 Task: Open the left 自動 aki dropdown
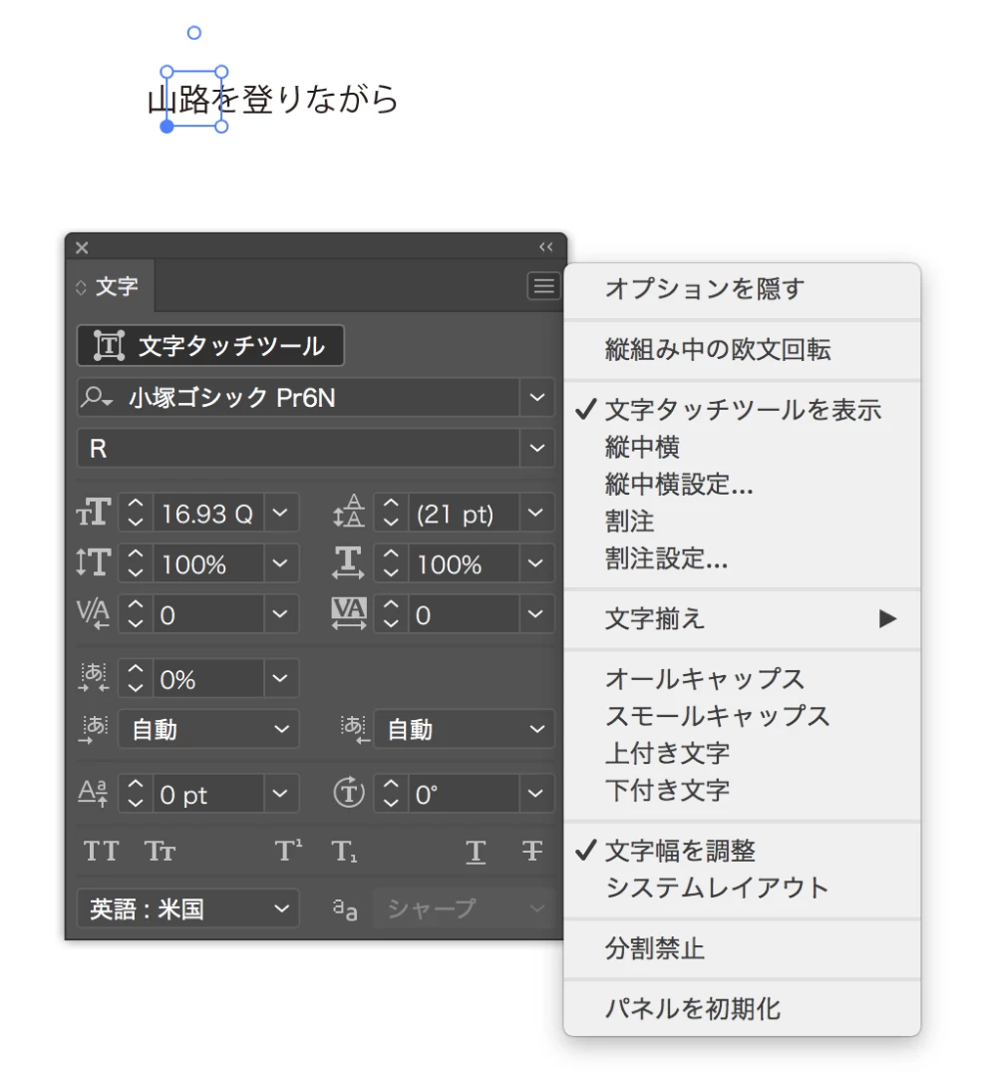tap(208, 729)
